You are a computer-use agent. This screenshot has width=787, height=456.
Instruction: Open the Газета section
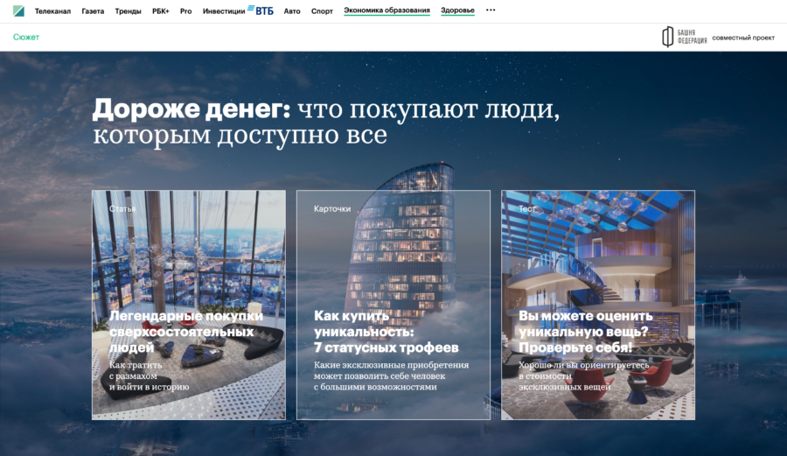[93, 11]
